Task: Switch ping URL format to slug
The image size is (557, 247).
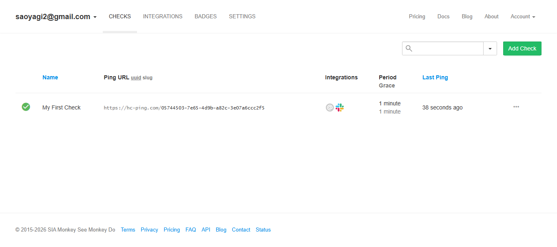Action: 148,78
